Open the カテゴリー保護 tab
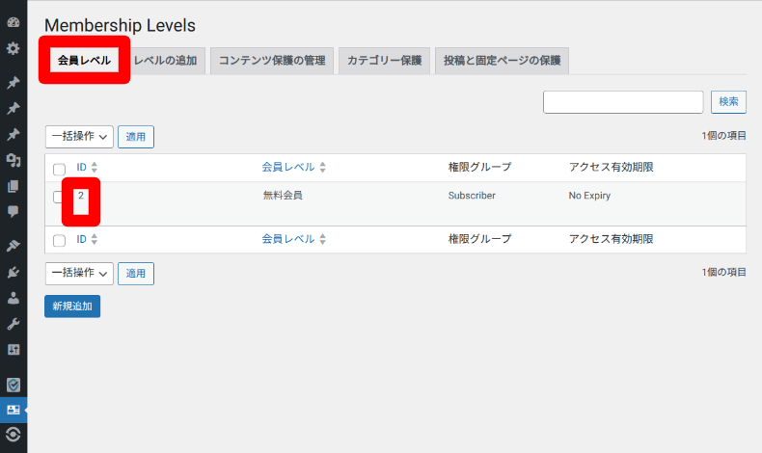The width and height of the screenshot is (762, 453). 385,61
